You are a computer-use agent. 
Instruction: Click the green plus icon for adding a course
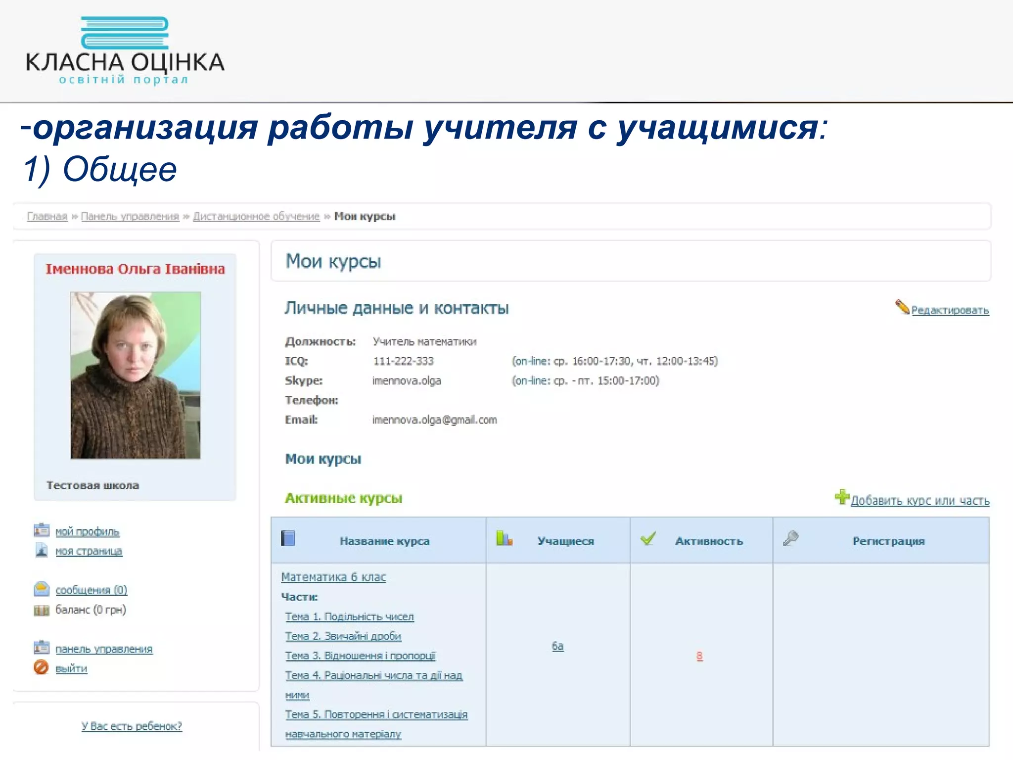(x=842, y=497)
